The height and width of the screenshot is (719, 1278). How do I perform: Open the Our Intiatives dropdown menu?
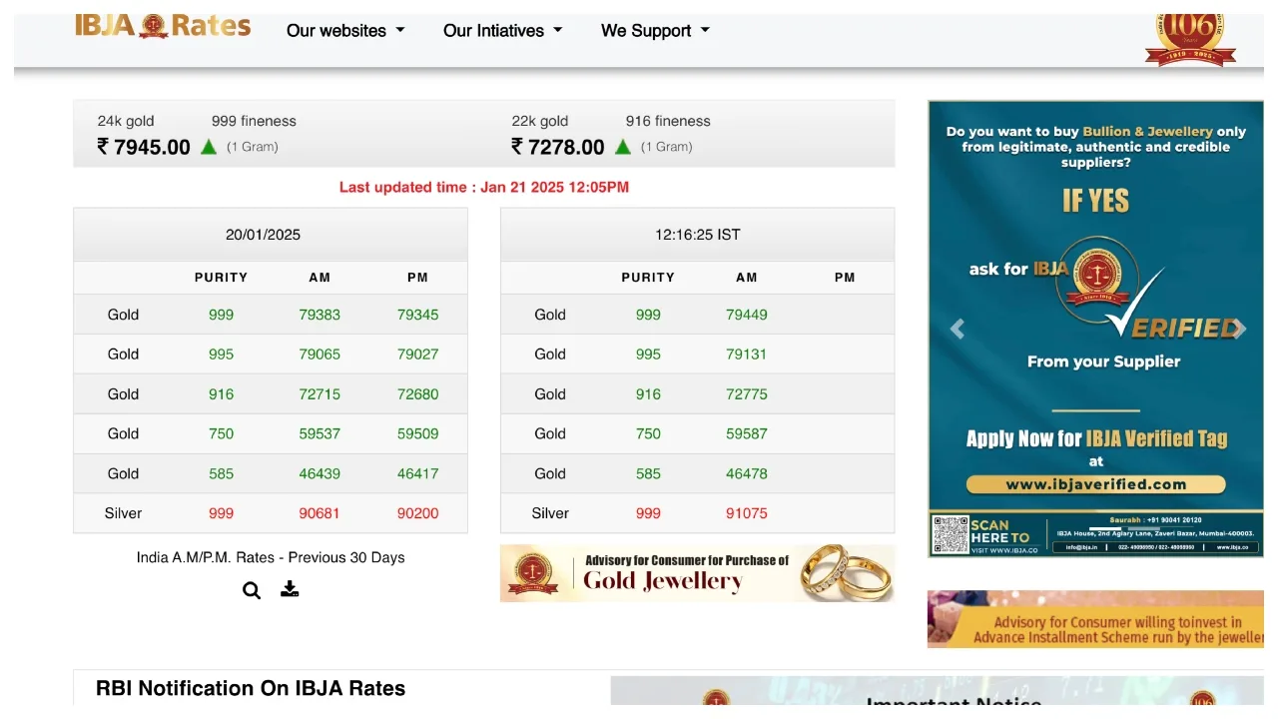click(502, 31)
